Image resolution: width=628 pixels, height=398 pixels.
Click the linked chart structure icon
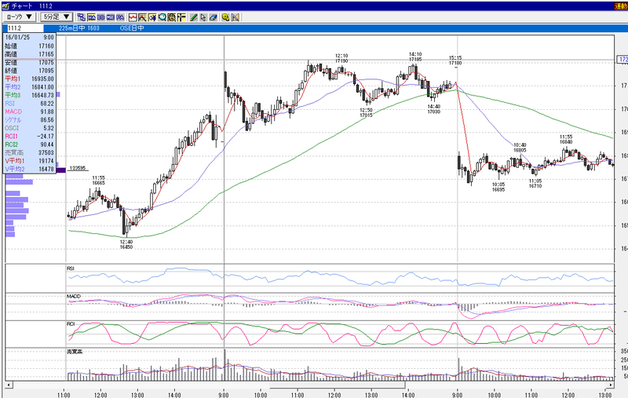(x=82, y=17)
